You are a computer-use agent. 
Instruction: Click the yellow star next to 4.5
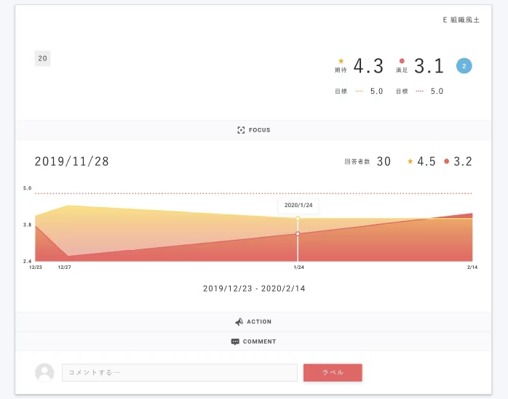pos(410,161)
